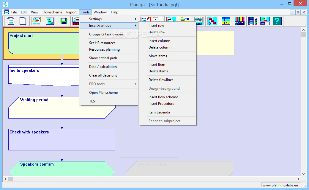This screenshot has height=190, width=309.
Task: Select Insert Item
Action: coord(168,65)
